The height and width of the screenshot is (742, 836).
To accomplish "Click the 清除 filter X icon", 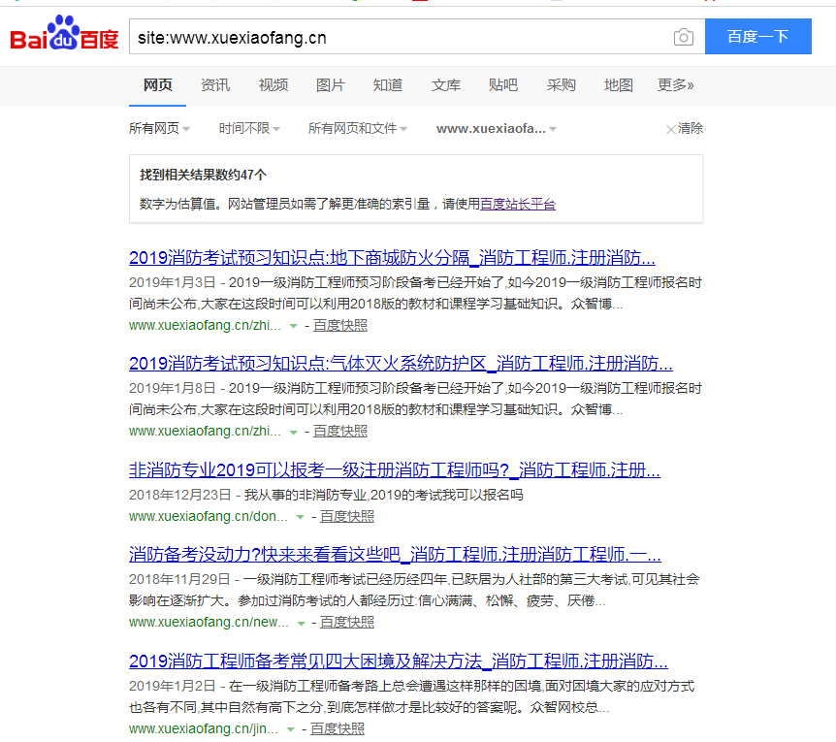I will [x=671, y=129].
